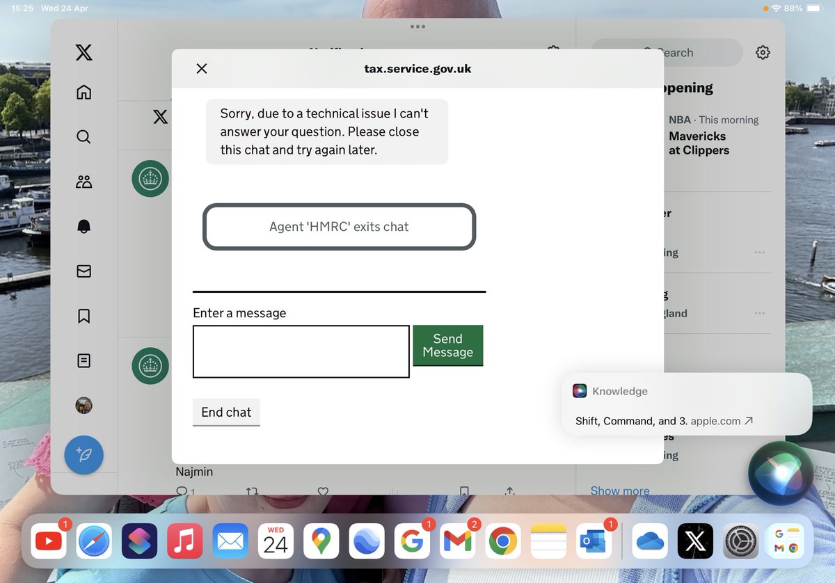
Task: Go to Home in X sidebar
Action: pyautogui.click(x=83, y=92)
